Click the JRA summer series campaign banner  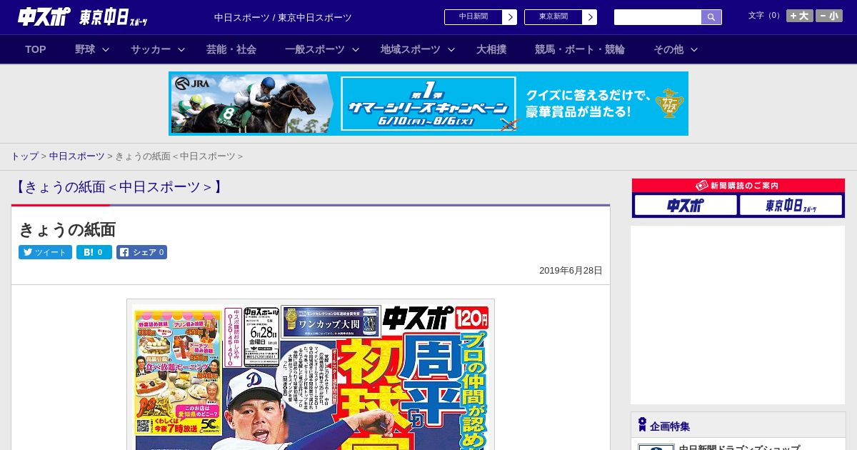pyautogui.click(x=428, y=104)
